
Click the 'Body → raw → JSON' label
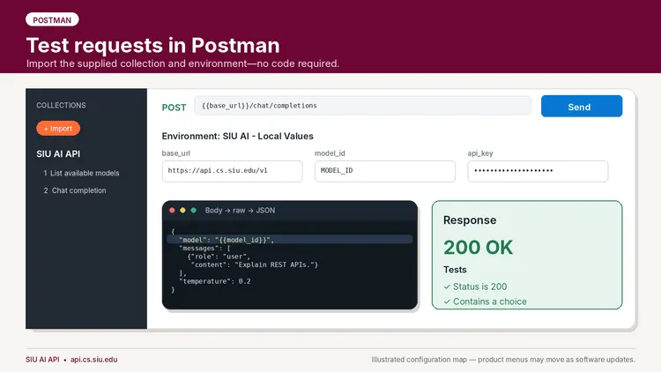(240, 210)
